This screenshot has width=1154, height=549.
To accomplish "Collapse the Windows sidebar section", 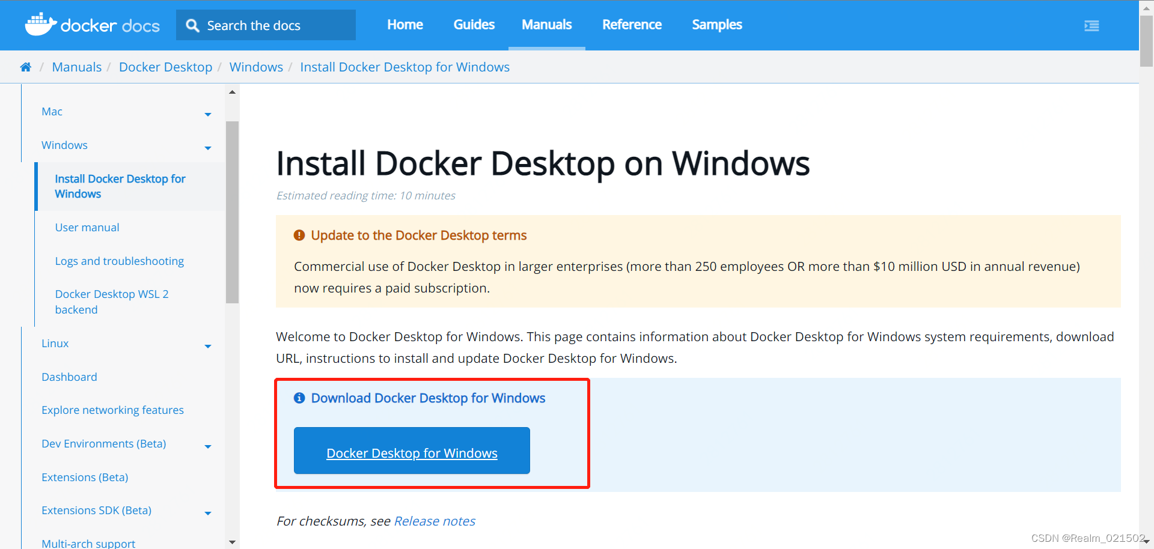I will pos(208,148).
